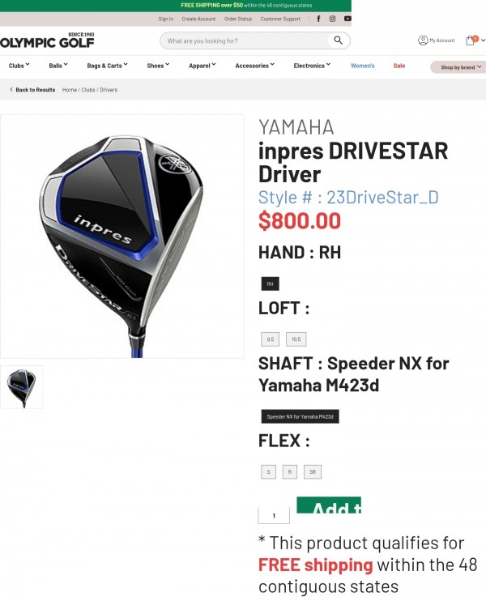Click the Olympic Golf logo
The width and height of the screenshot is (486, 597).
point(47,41)
